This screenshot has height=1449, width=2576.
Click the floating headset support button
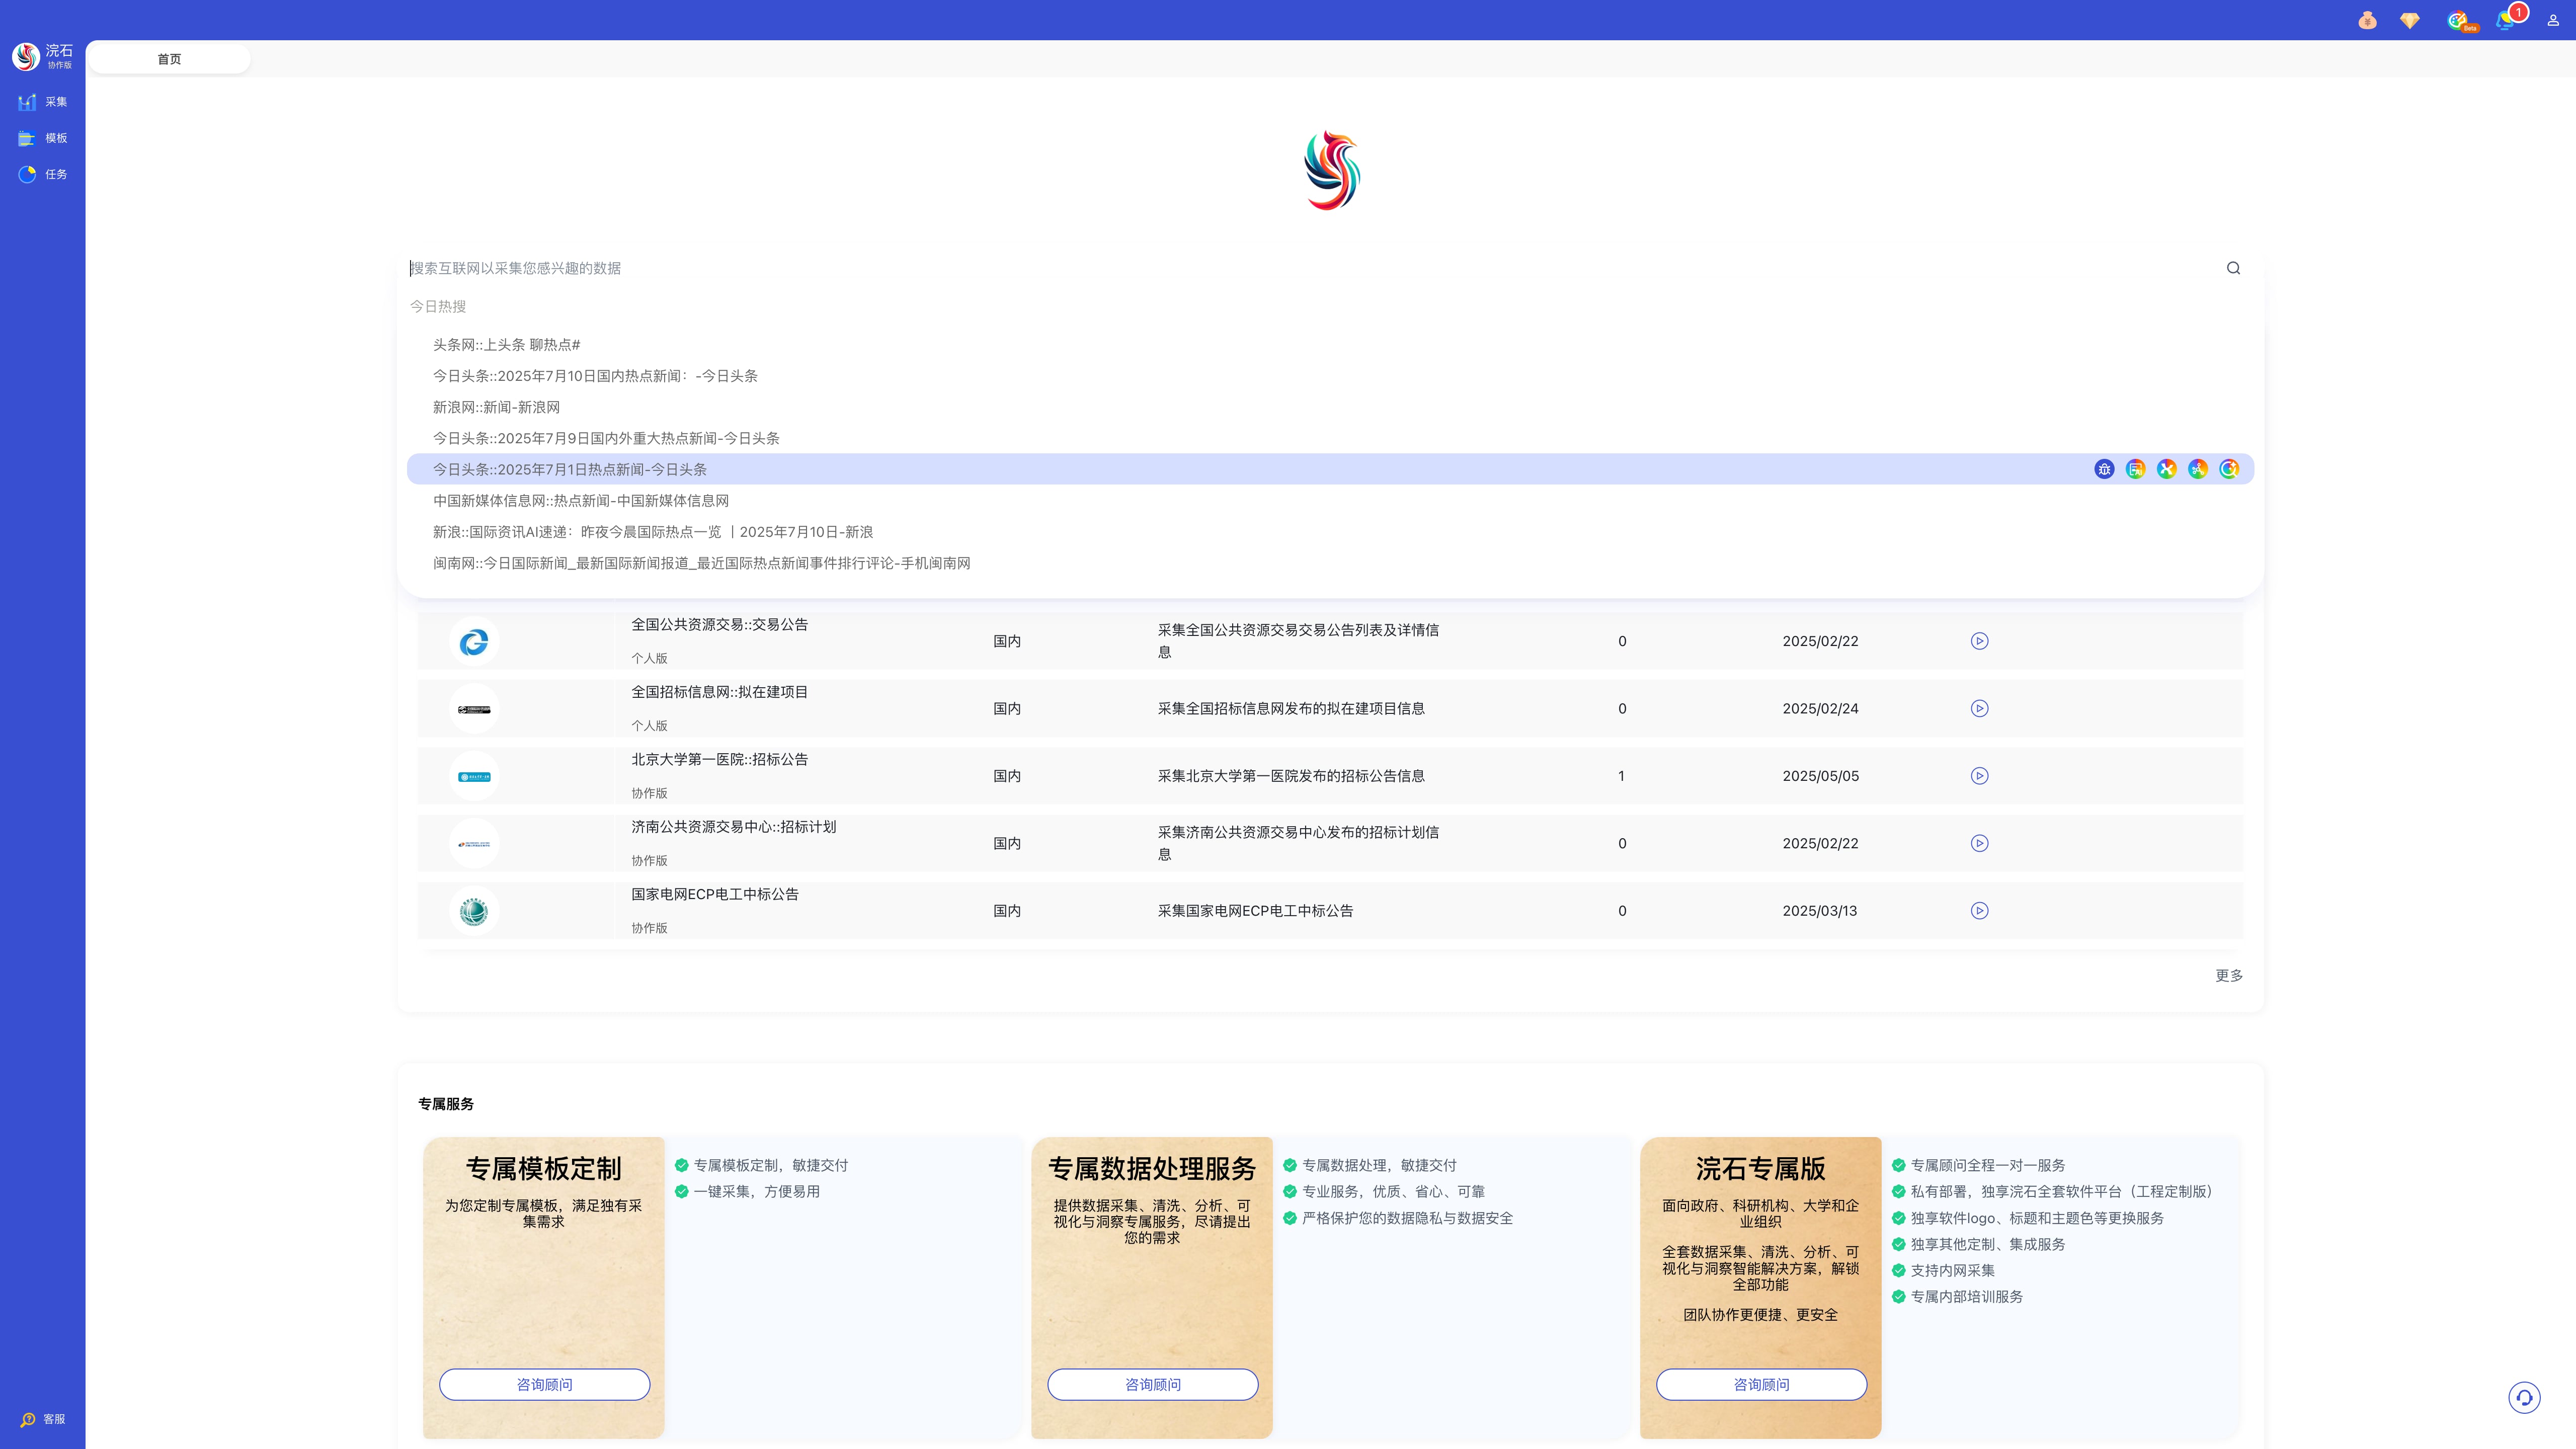pos(2524,1397)
